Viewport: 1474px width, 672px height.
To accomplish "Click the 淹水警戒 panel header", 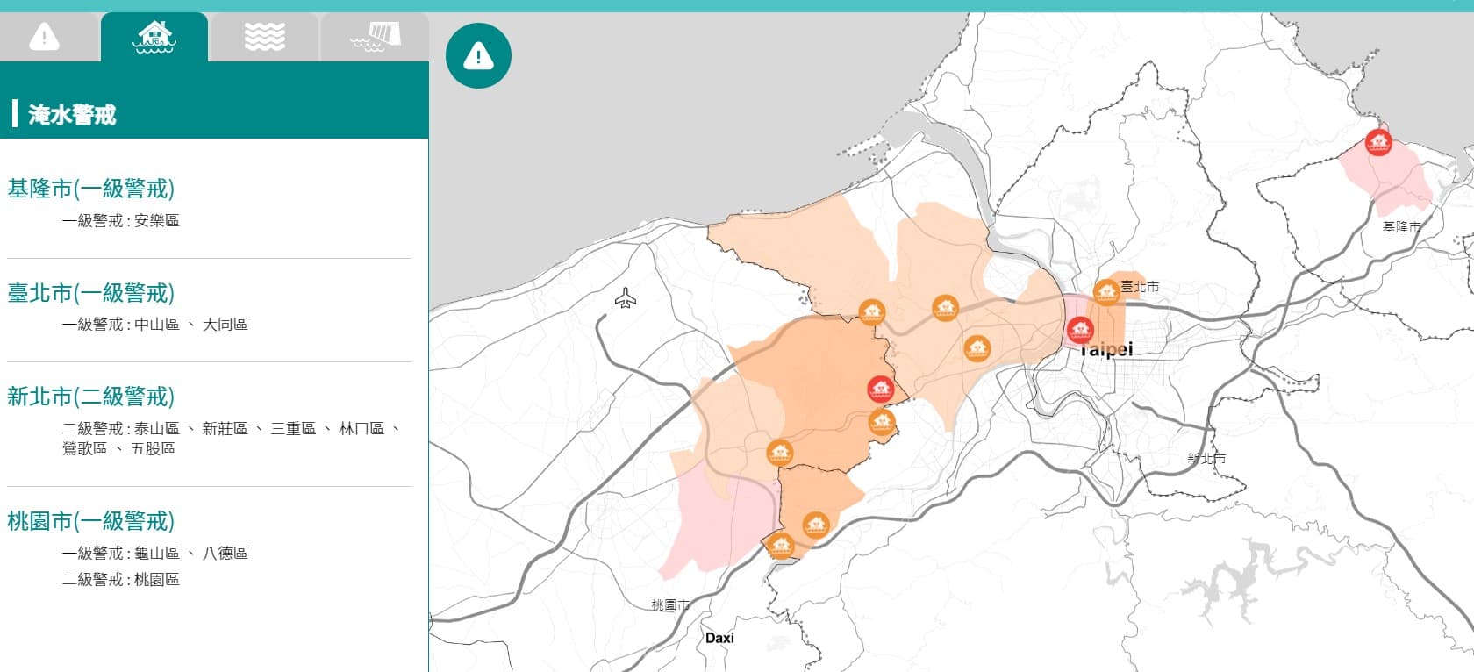I will click(x=214, y=114).
